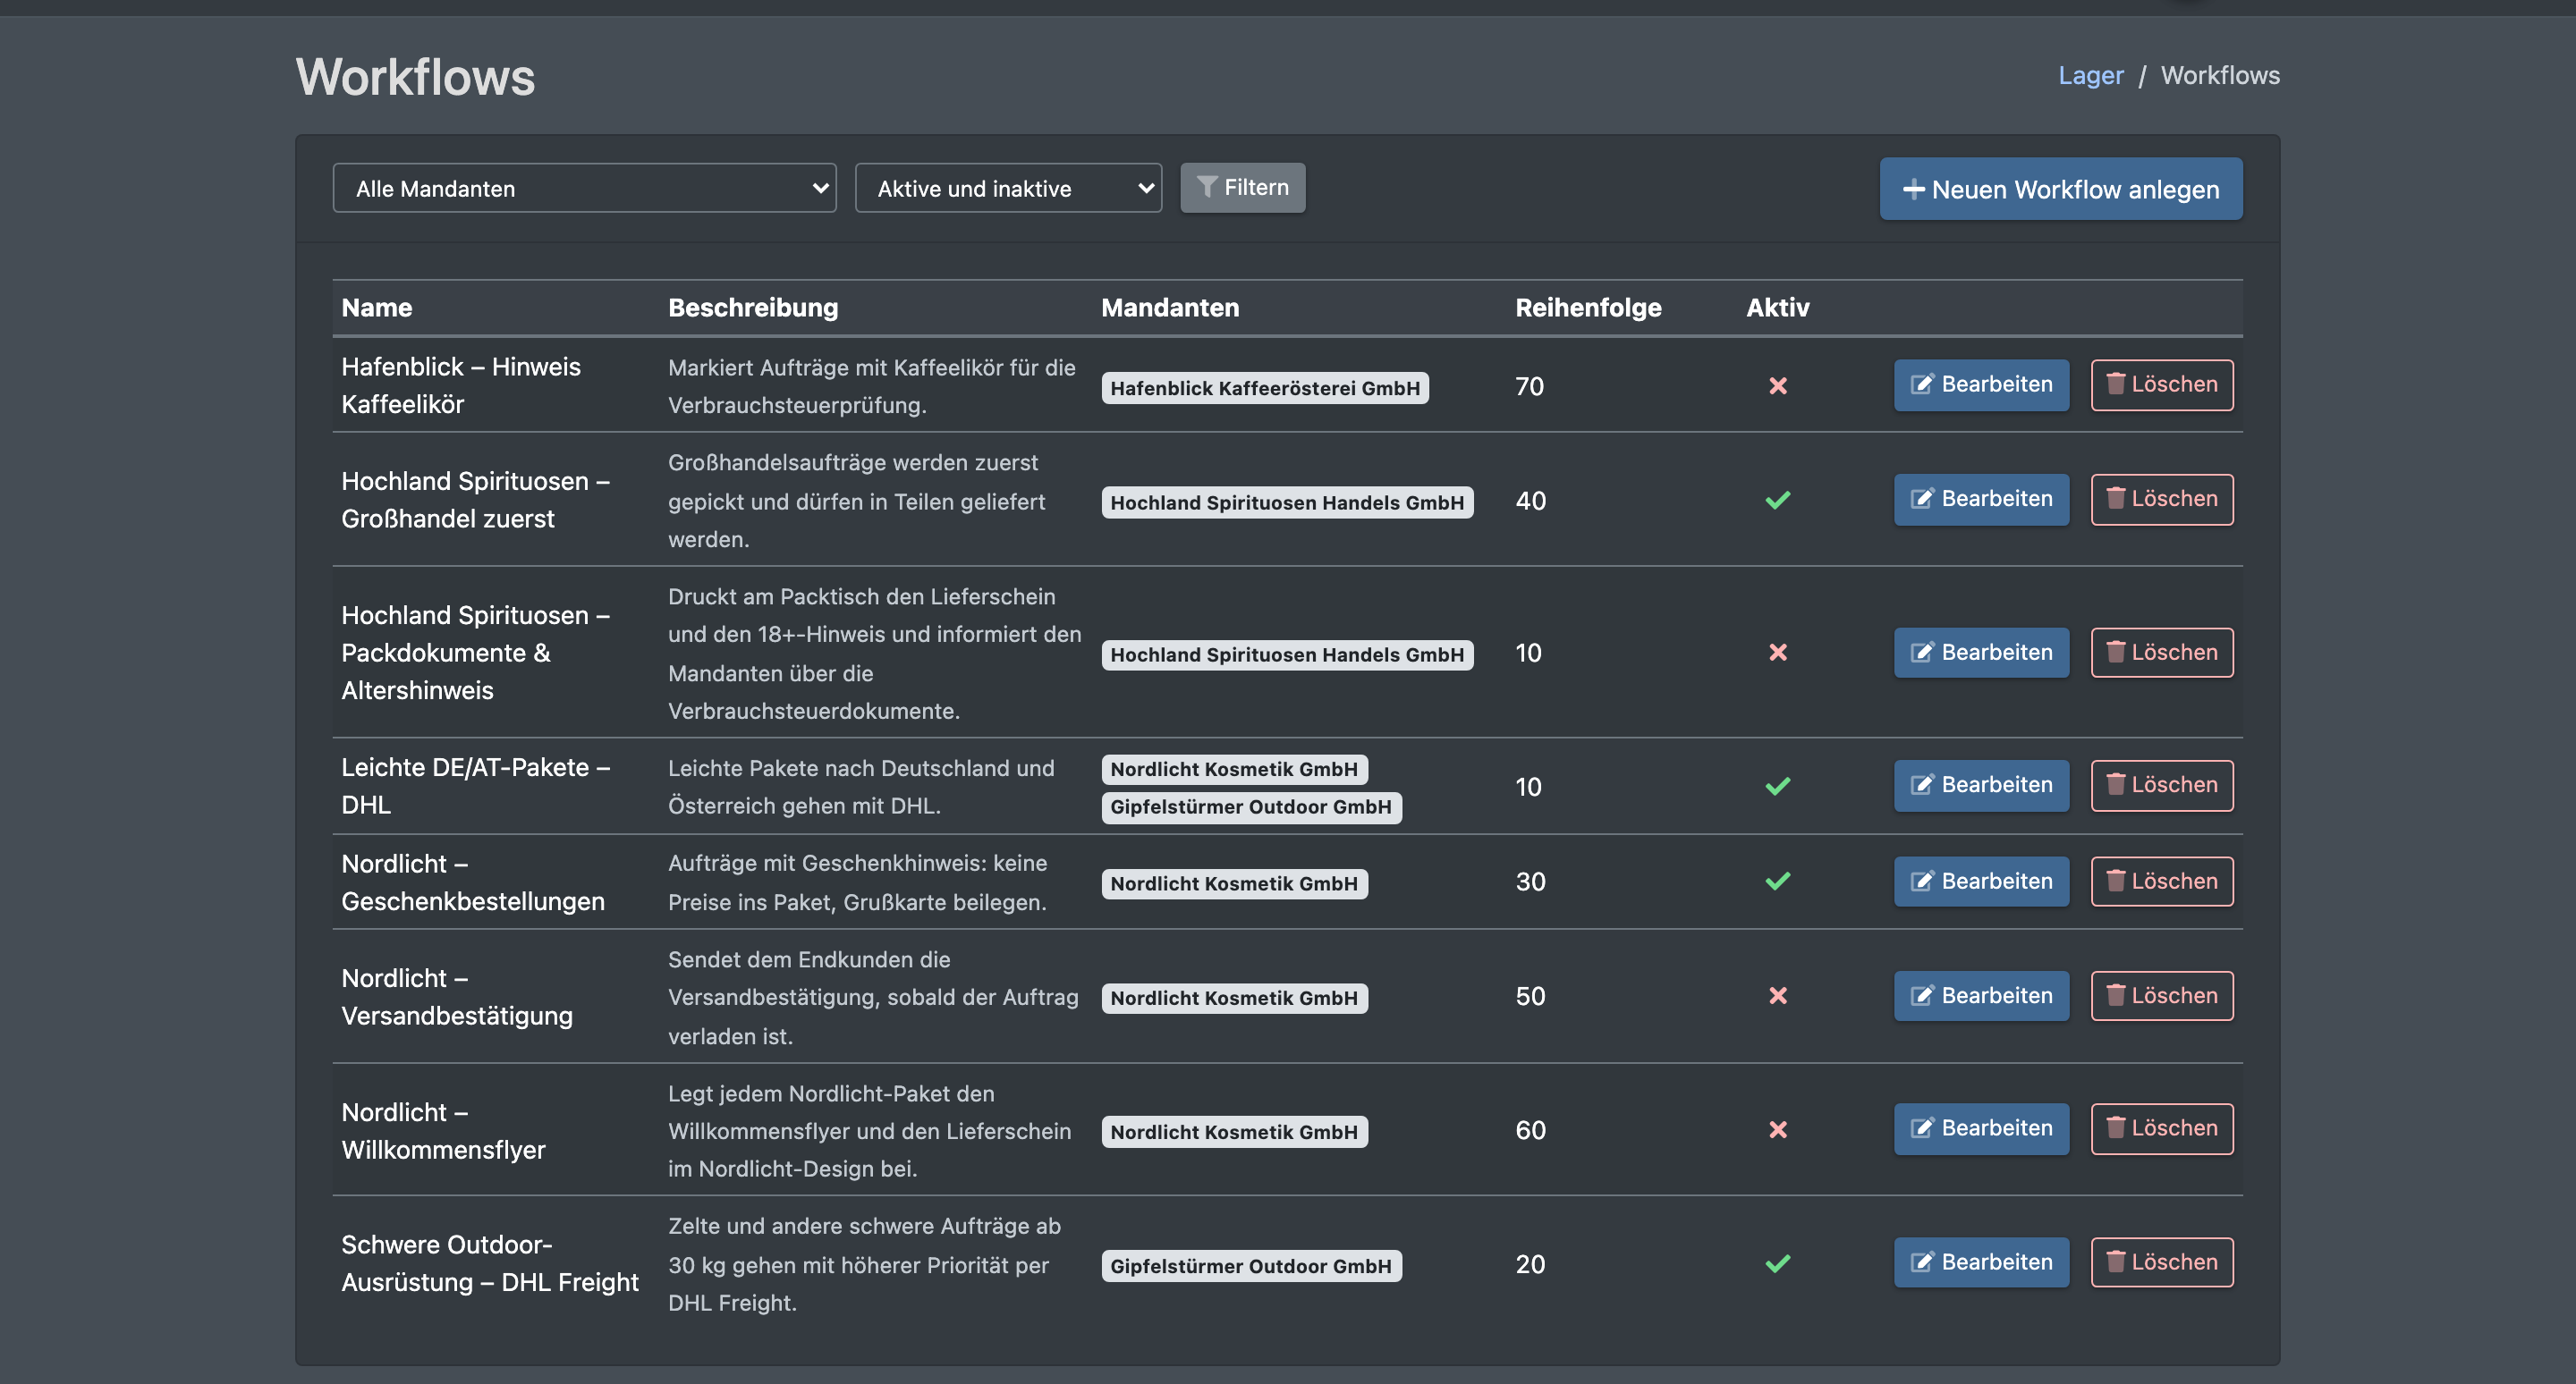The height and width of the screenshot is (1384, 2576).
Task: Apply the Filtern button
Action: pos(1242,188)
